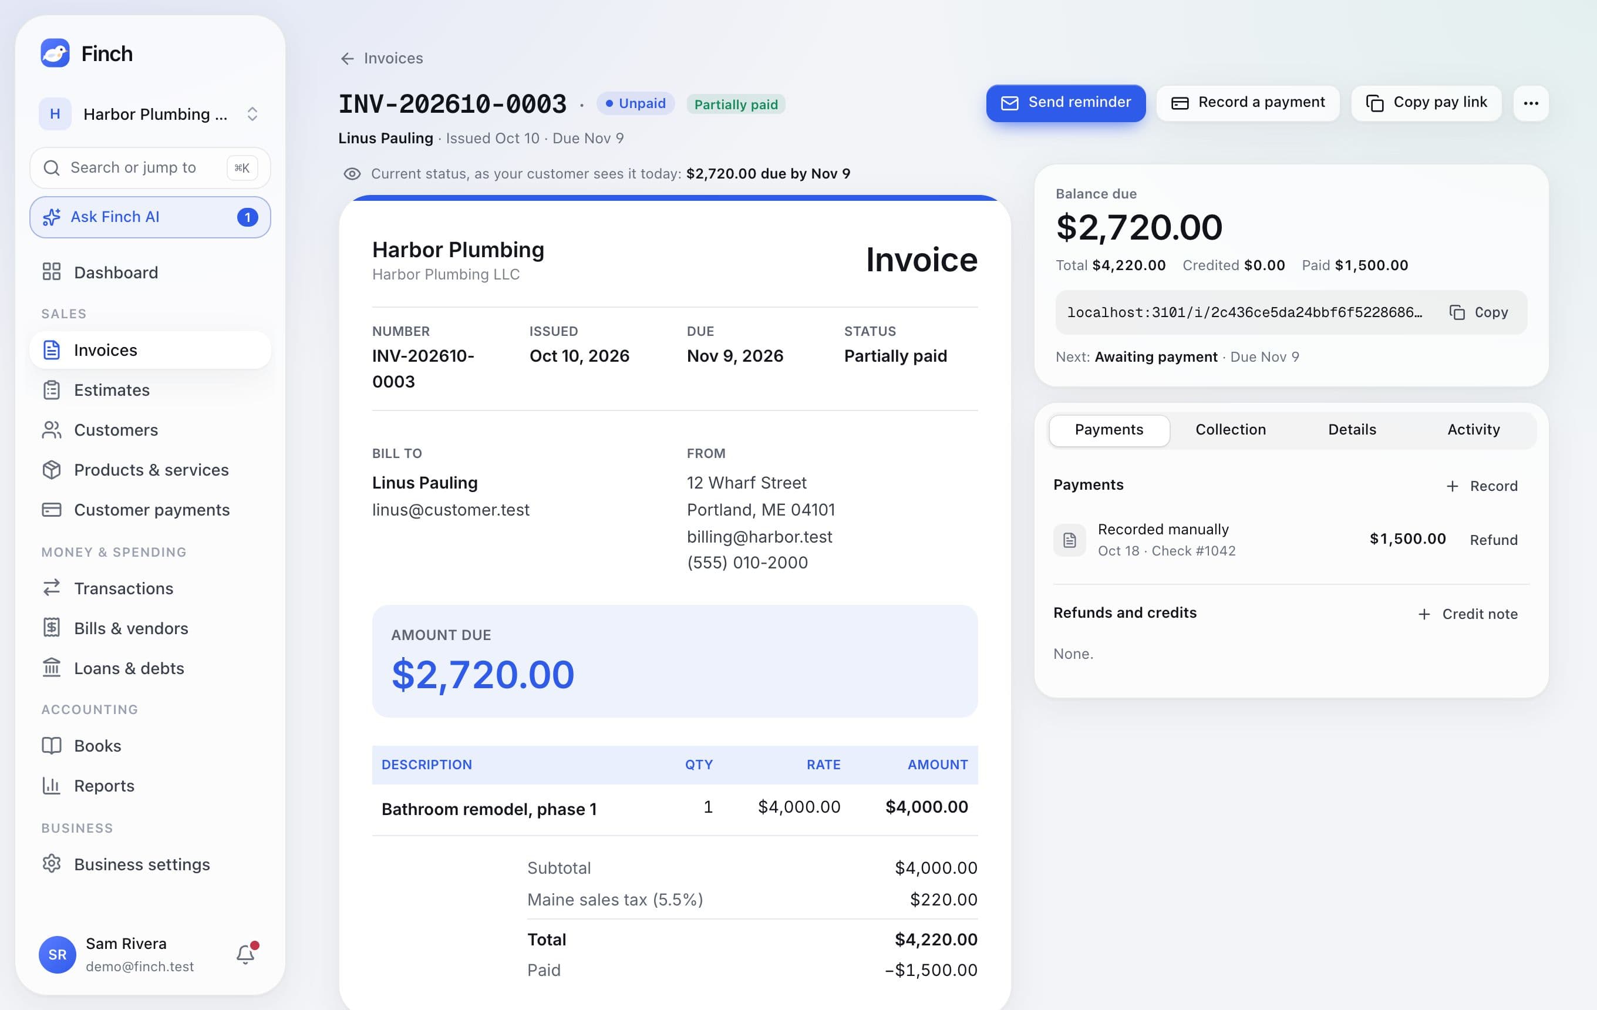
Task: Click the Copy pay link button
Action: (1426, 103)
